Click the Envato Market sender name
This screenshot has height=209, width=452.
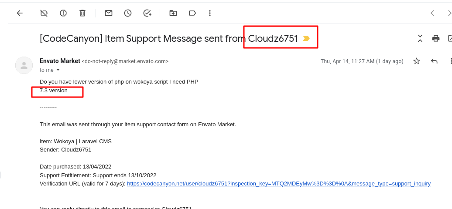pyautogui.click(x=60, y=61)
